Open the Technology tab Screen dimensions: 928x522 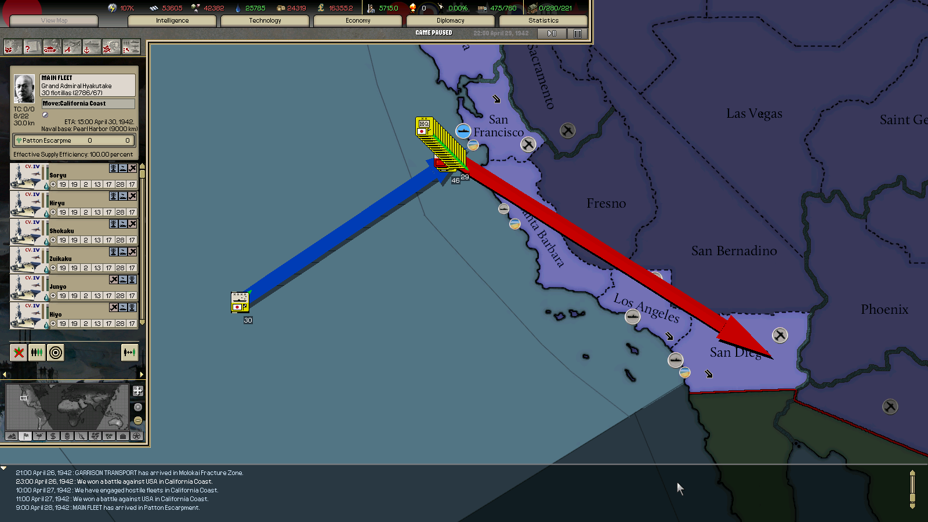[x=265, y=21]
